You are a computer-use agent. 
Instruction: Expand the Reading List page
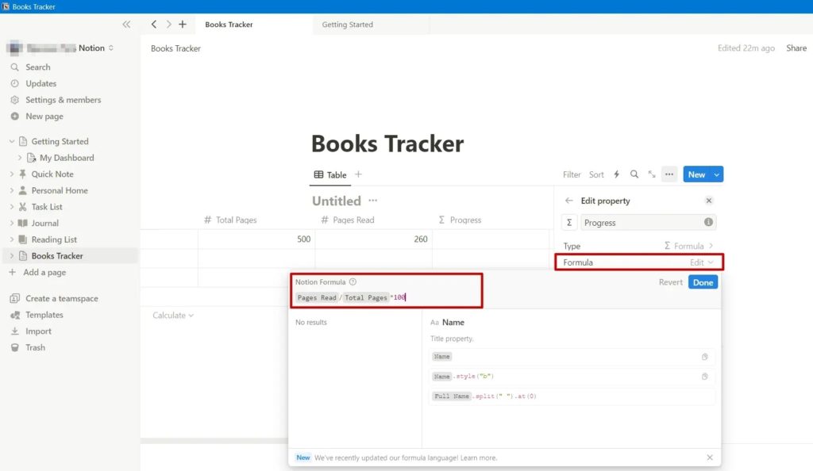click(x=11, y=239)
